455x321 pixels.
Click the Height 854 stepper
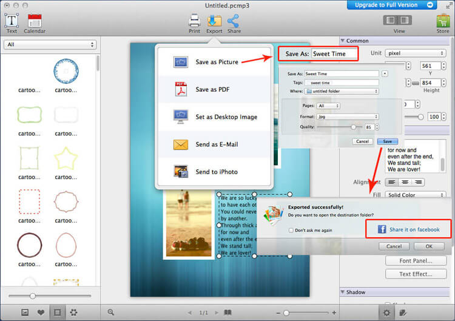(443, 83)
